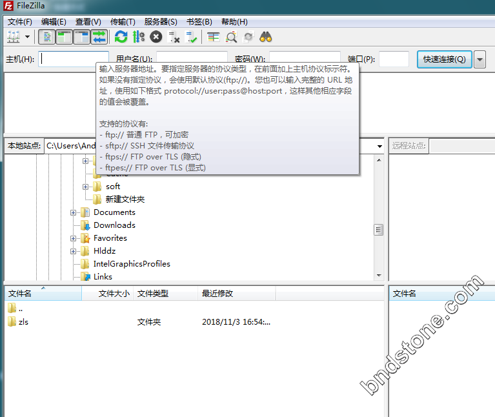Toggle directory comparison
The height and width of the screenshot is (417, 495).
(x=231, y=37)
